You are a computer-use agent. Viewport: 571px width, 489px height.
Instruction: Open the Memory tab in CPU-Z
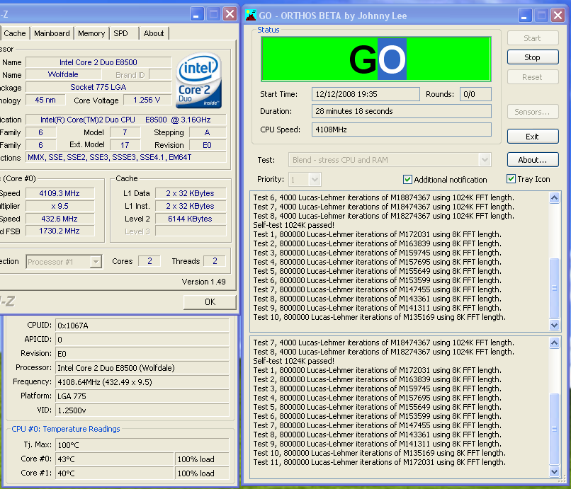click(x=91, y=33)
